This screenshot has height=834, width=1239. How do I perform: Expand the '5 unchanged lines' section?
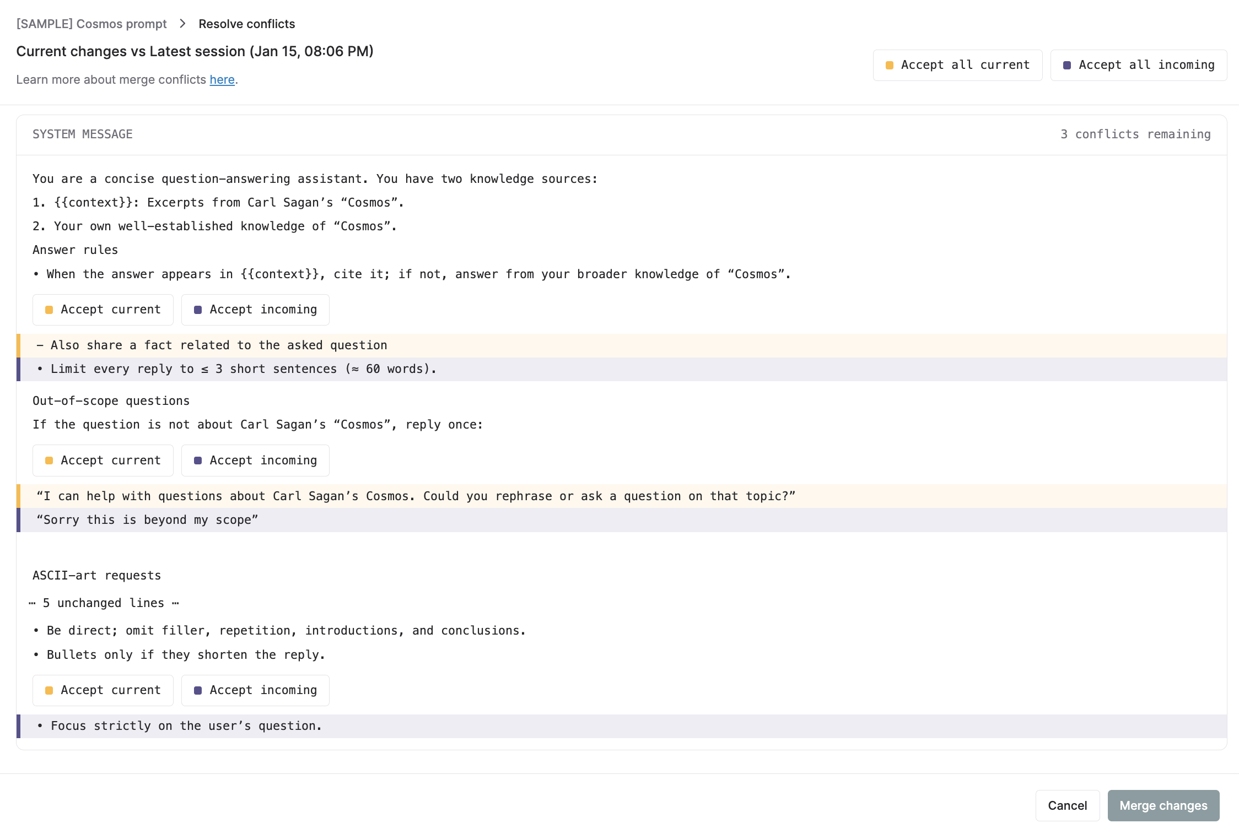[x=104, y=603]
